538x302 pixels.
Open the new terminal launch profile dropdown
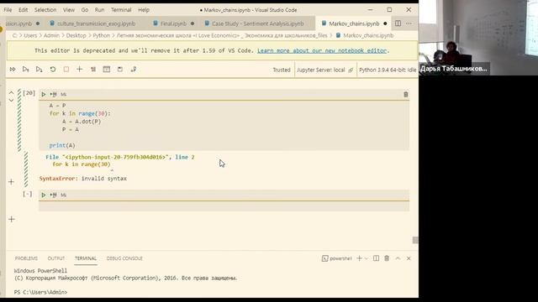tap(367, 258)
